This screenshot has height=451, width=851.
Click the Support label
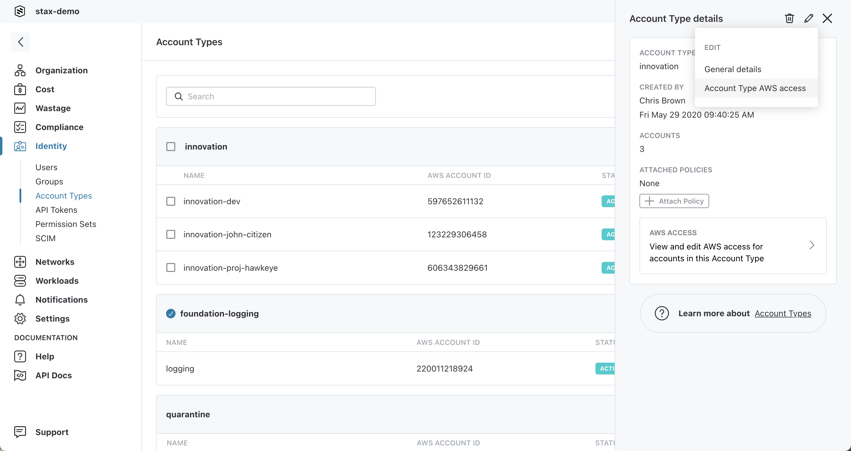[52, 432]
